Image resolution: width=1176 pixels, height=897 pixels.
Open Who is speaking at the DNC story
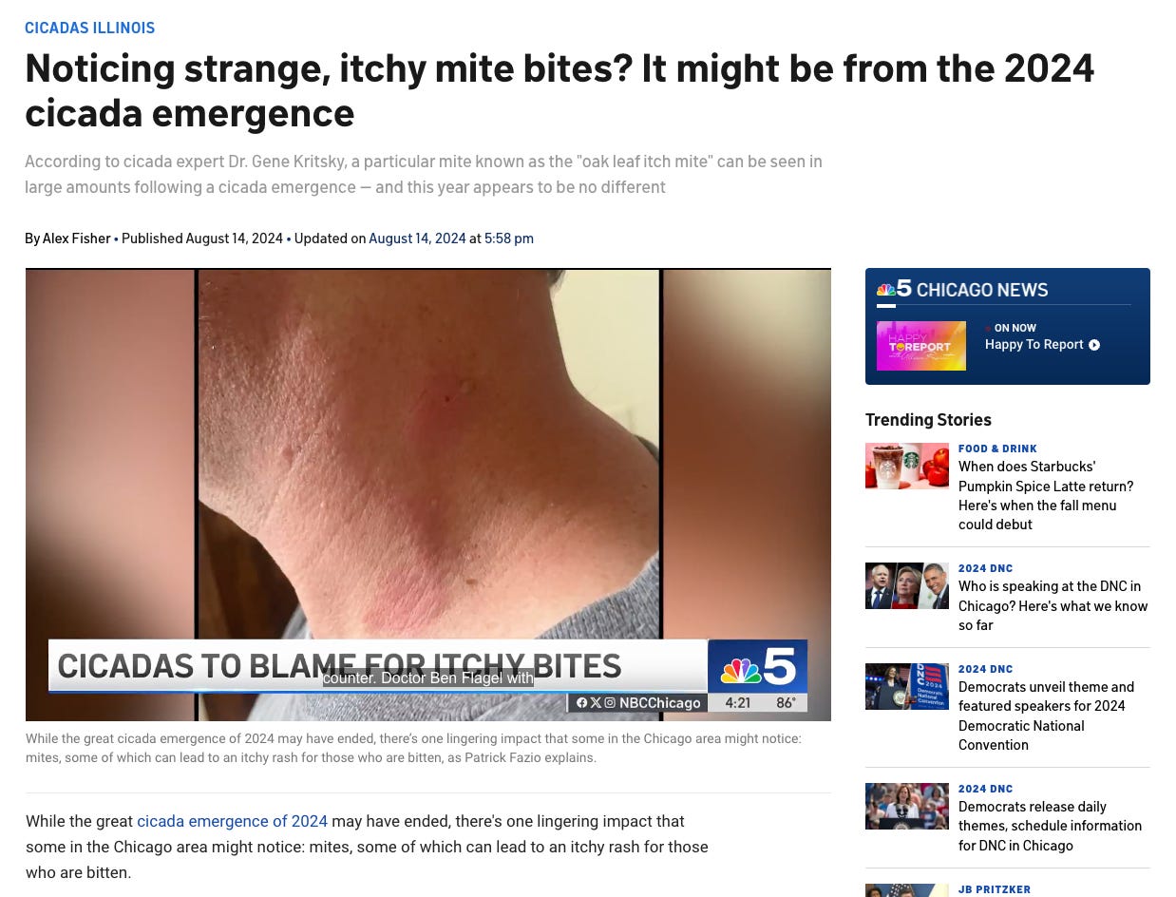(1053, 605)
